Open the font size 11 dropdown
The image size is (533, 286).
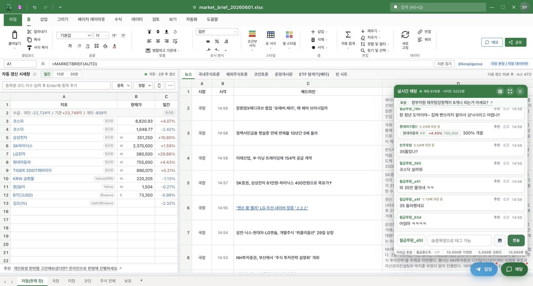coord(101,35)
